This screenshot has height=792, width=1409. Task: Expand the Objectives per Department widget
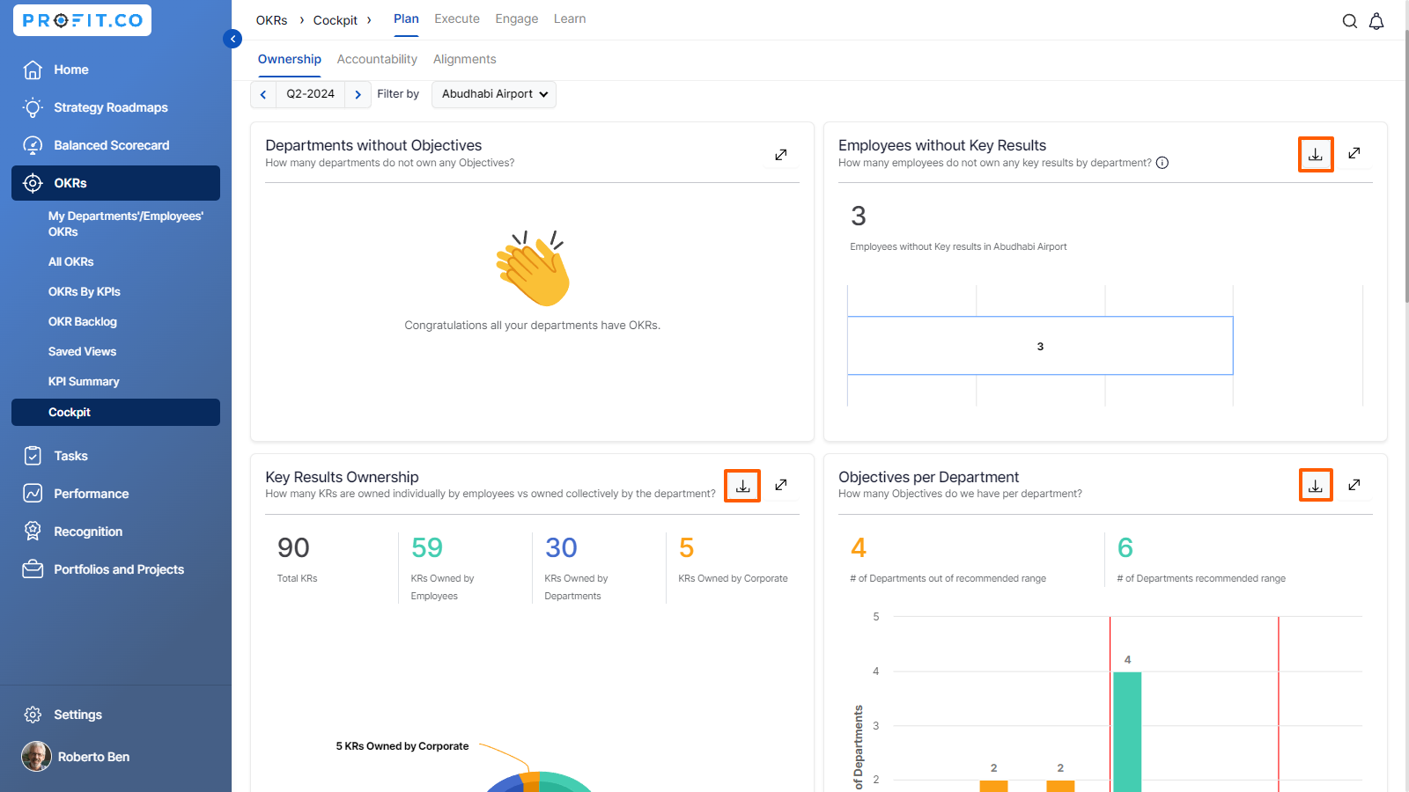(x=1354, y=485)
